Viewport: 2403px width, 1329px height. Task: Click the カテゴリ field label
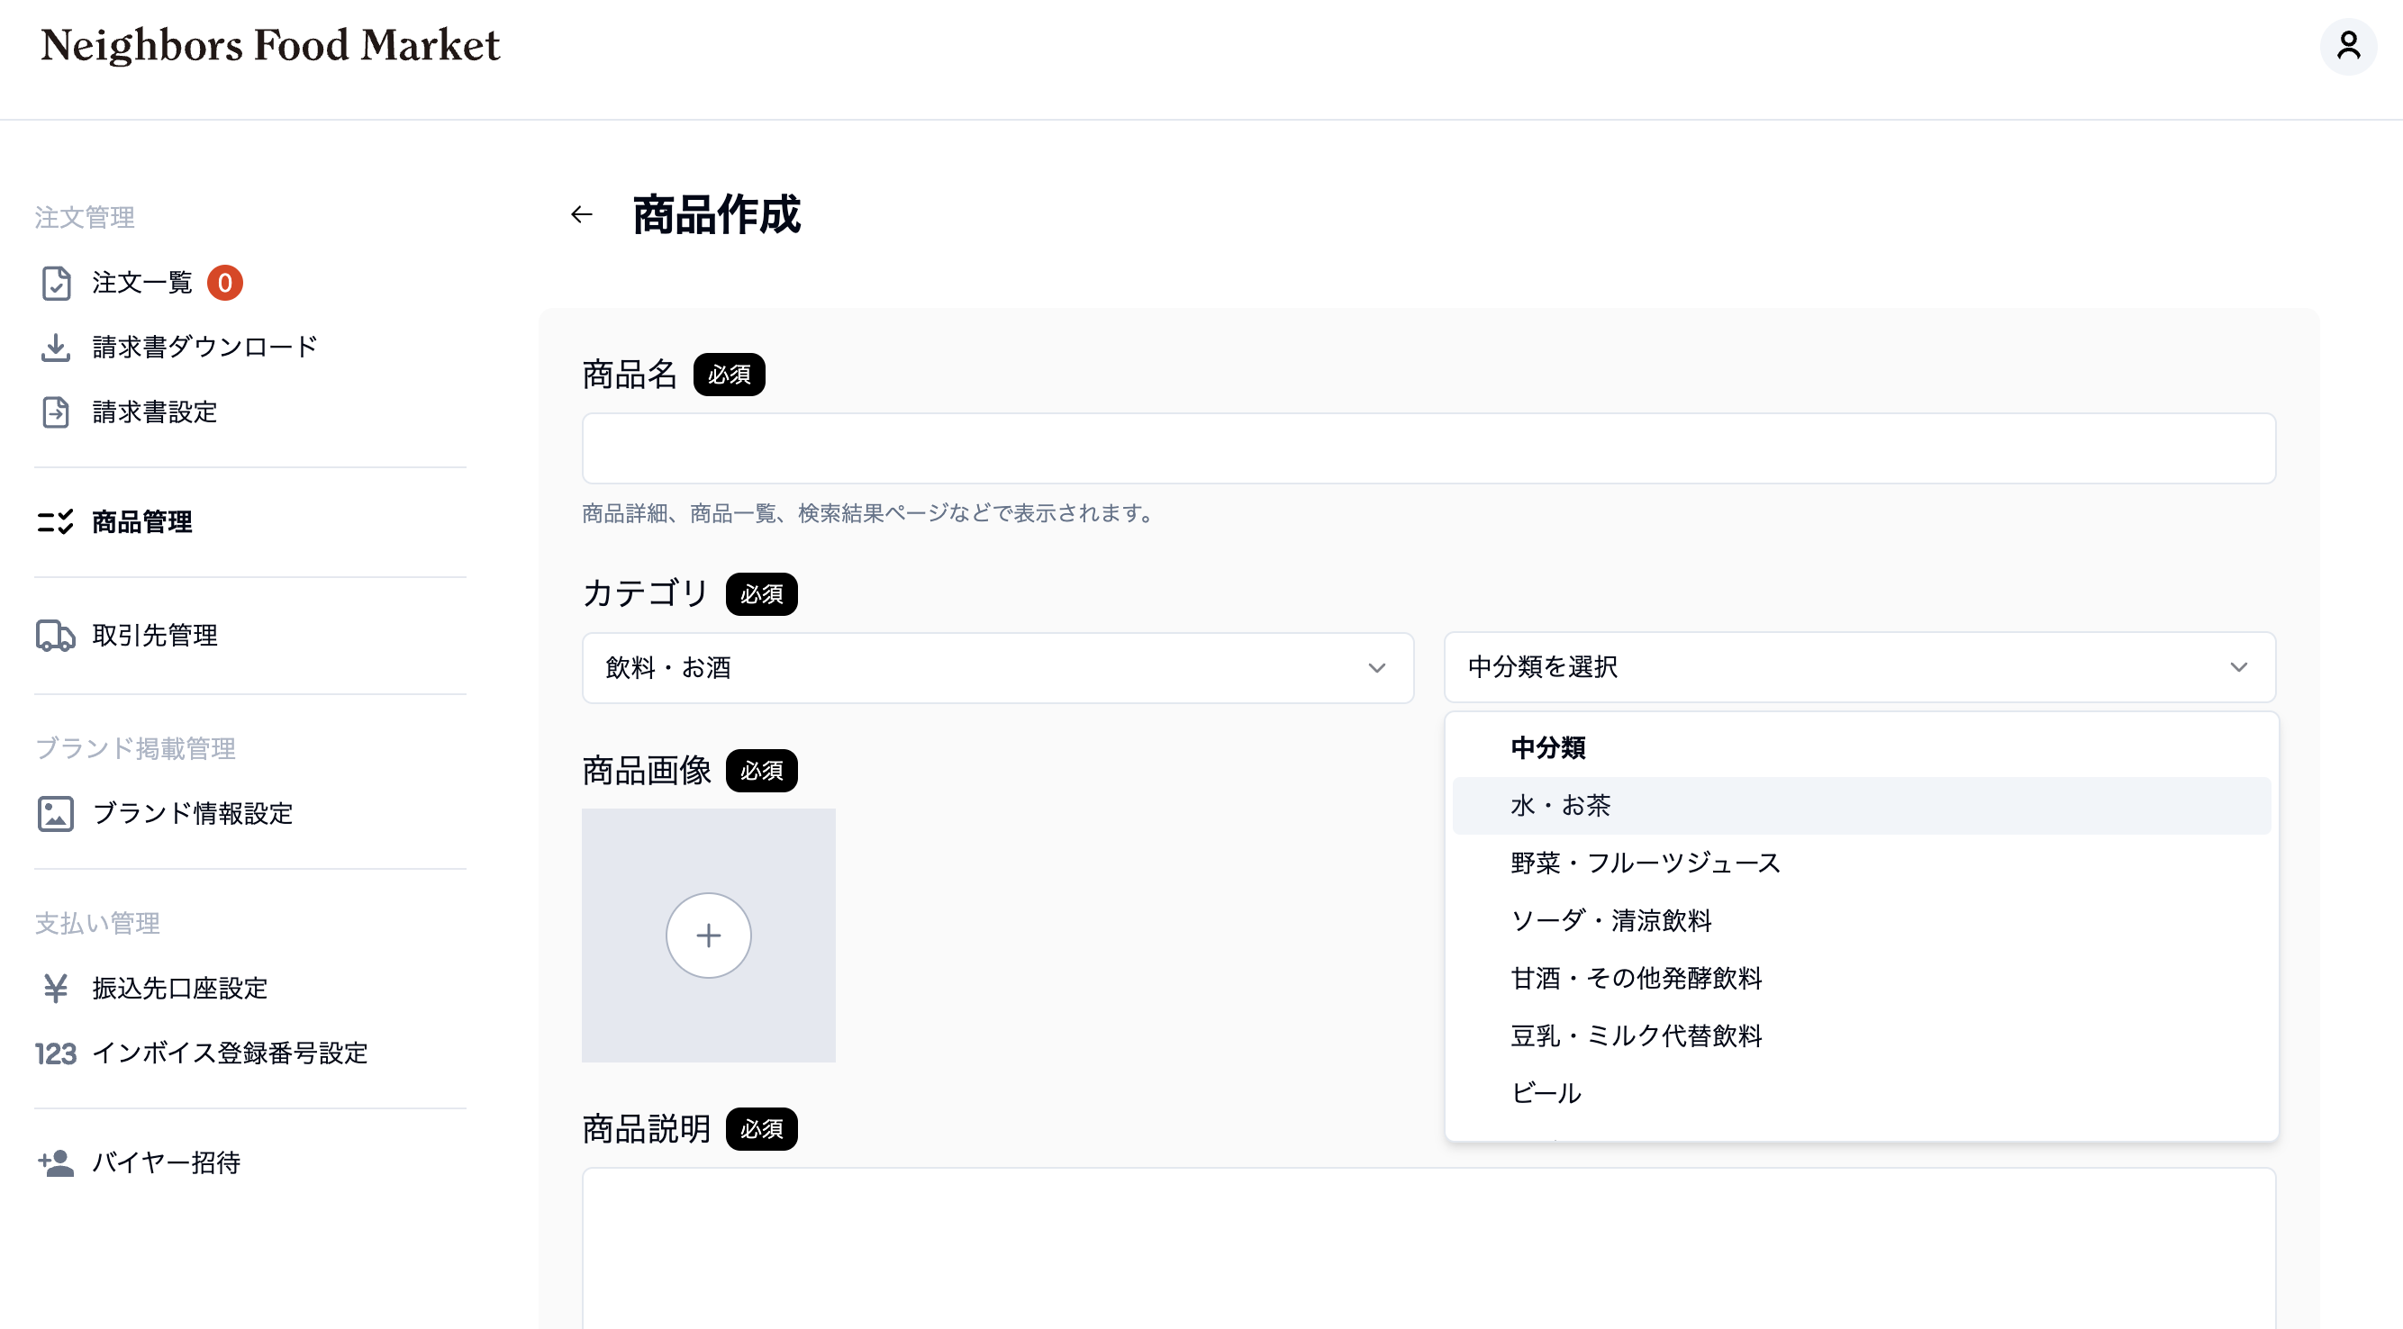(x=646, y=593)
